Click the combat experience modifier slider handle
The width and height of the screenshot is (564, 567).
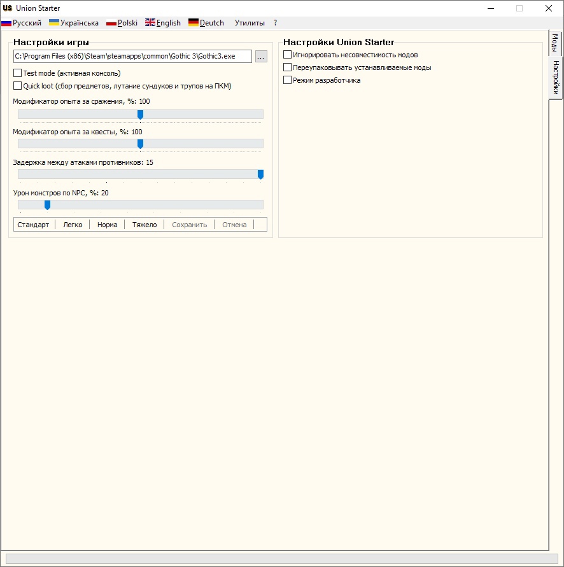(141, 115)
